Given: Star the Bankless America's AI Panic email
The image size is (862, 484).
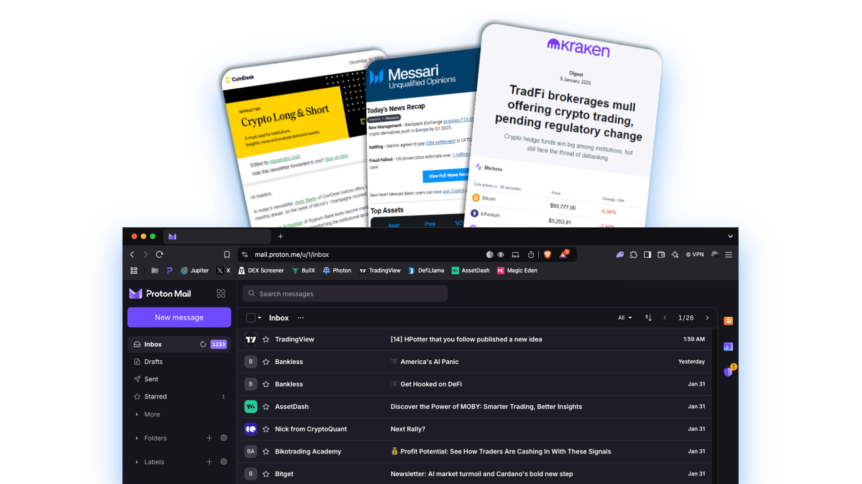Looking at the screenshot, I should pyautogui.click(x=266, y=362).
